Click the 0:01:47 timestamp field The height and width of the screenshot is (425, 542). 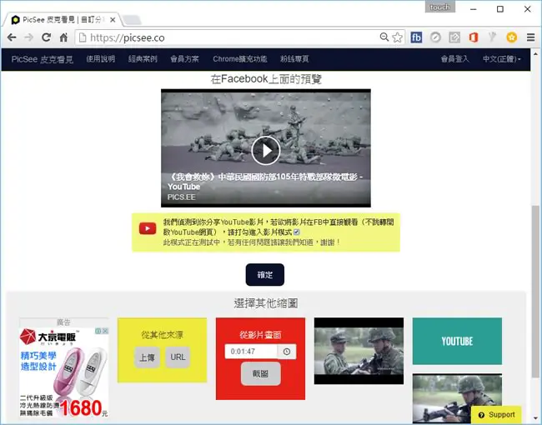251,352
